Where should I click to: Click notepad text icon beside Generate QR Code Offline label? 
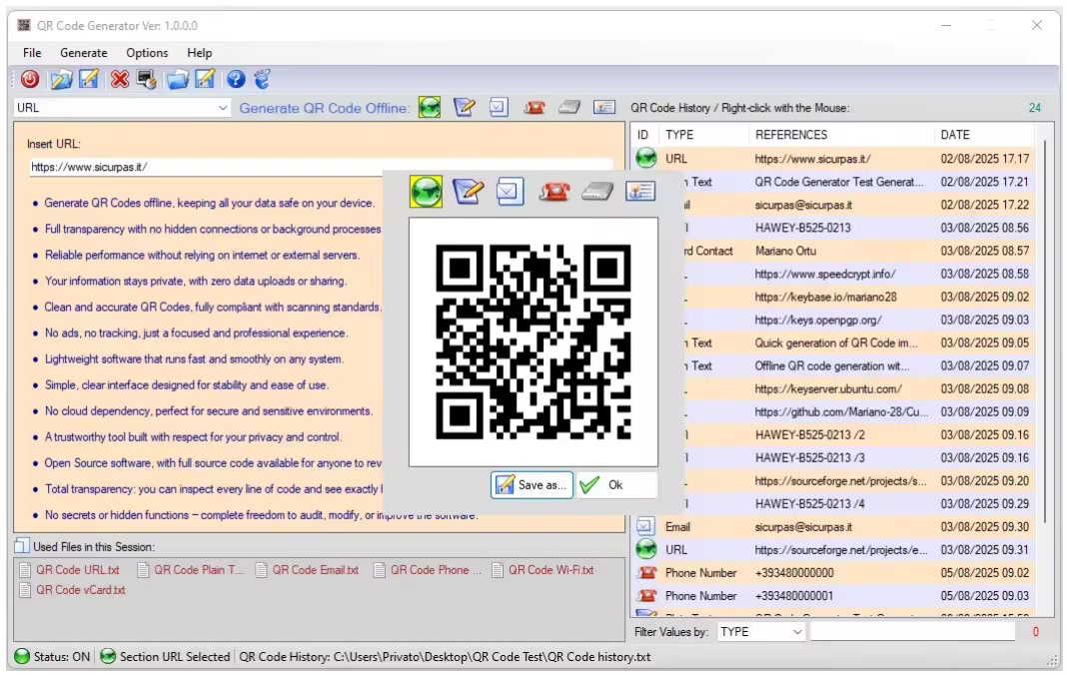pyautogui.click(x=465, y=107)
